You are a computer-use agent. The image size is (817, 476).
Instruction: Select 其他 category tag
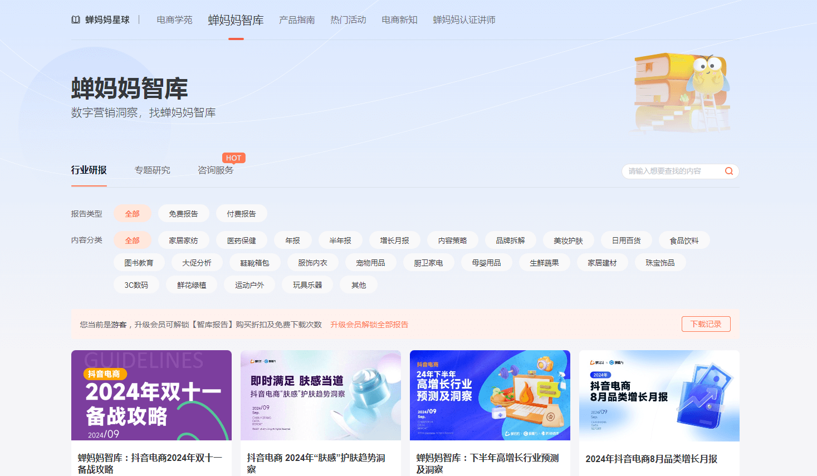pos(359,285)
